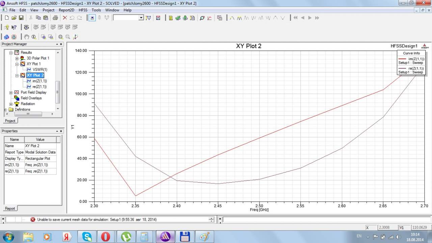Viewport: 432px width, 243px height.
Task: Toggle the highlighted select-mode toolbar button
Action: click(92, 18)
